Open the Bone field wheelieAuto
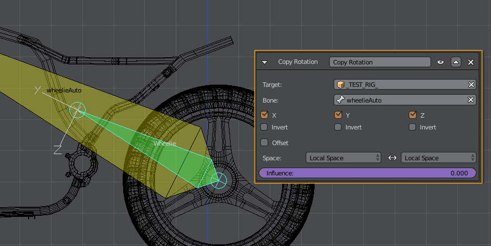Screen dimensions: 491x246 click(405, 100)
